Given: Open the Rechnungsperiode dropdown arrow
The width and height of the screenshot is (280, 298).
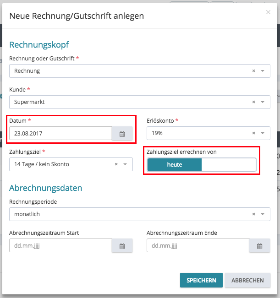Looking at the screenshot, I should click(x=263, y=214).
